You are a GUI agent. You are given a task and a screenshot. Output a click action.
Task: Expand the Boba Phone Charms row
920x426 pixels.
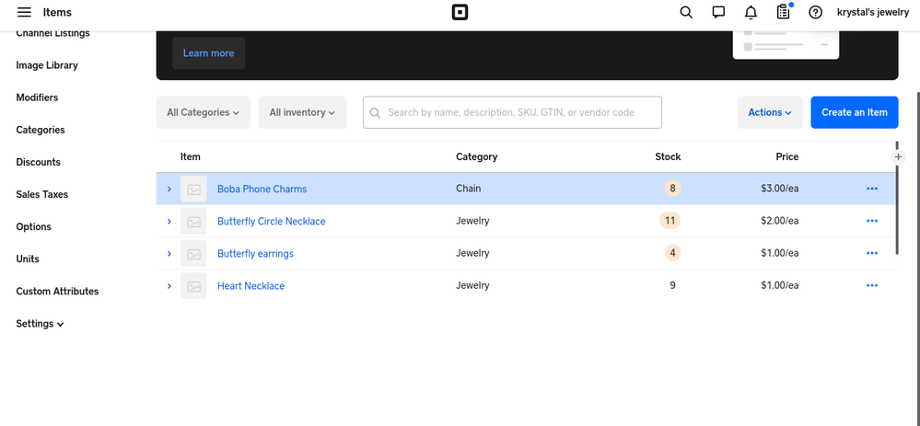169,189
